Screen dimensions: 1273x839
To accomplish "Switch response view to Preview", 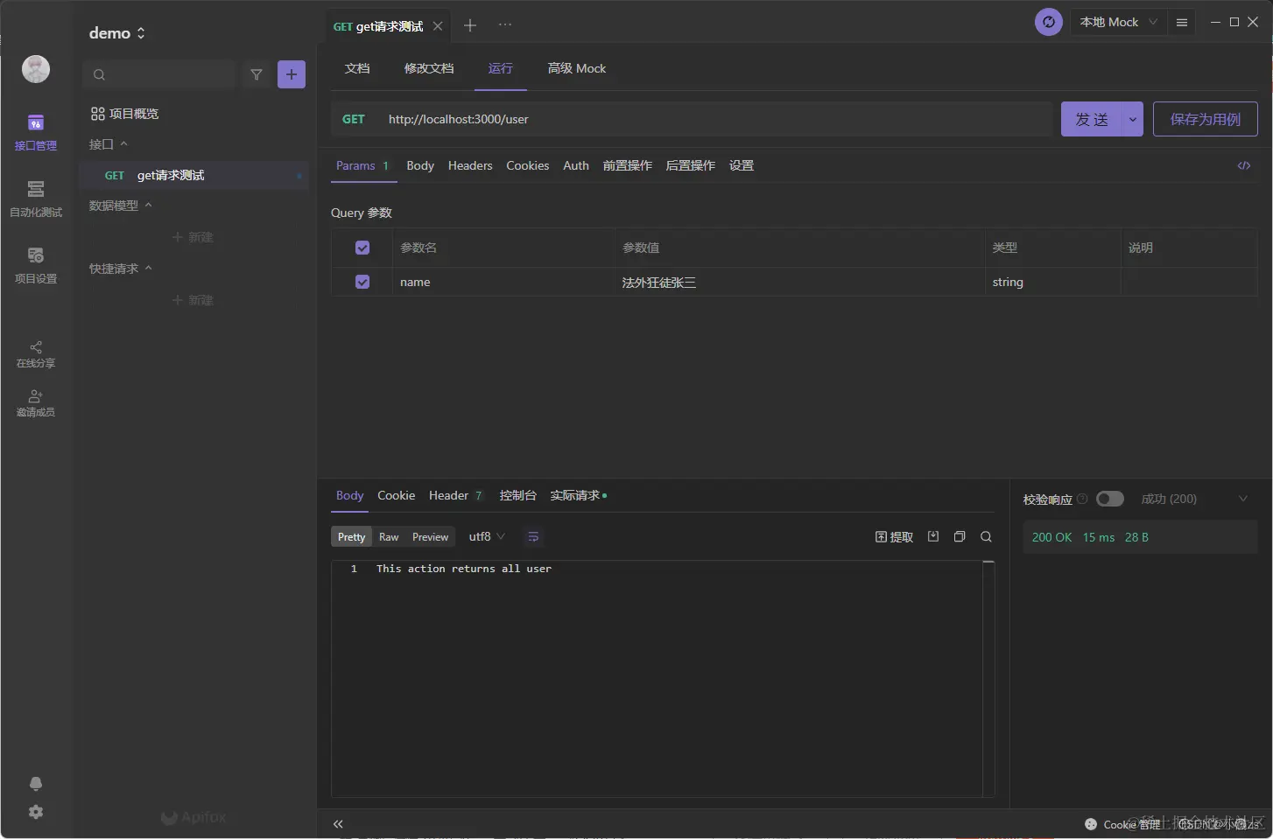I will [x=430, y=537].
